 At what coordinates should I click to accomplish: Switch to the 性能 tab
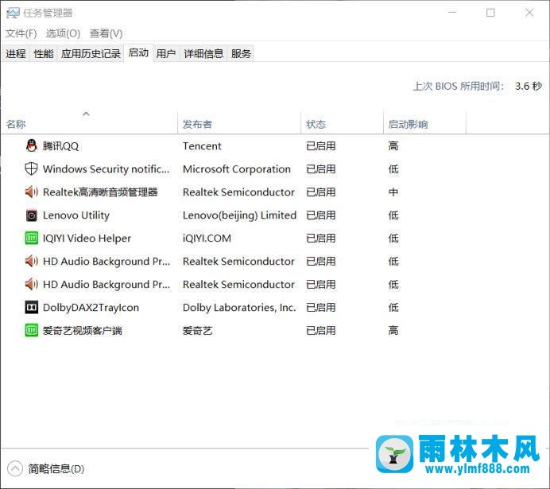click(44, 54)
